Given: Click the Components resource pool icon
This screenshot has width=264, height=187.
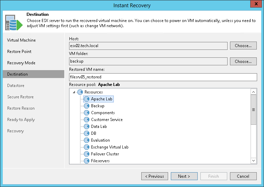Looking at the screenshot, I should (x=87, y=113).
